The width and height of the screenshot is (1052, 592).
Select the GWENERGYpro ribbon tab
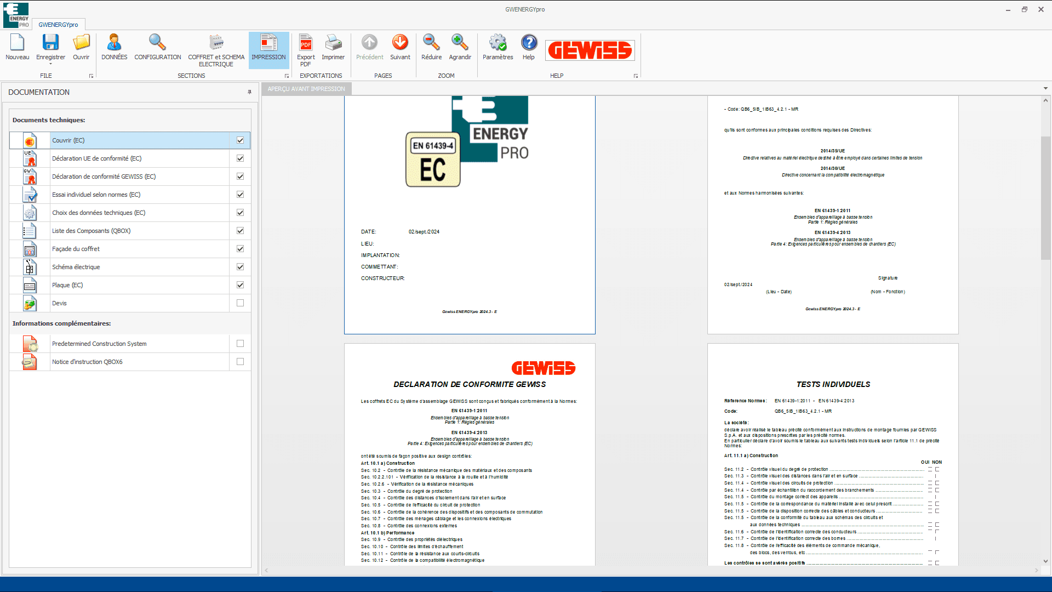[x=58, y=25]
